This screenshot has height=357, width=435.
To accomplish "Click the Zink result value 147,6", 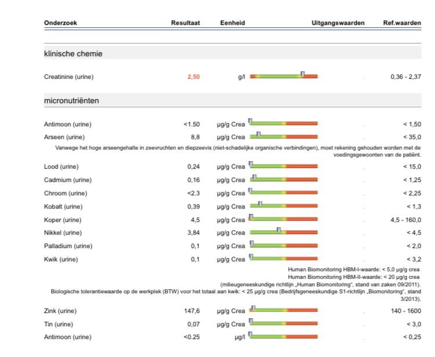I will [192, 311].
